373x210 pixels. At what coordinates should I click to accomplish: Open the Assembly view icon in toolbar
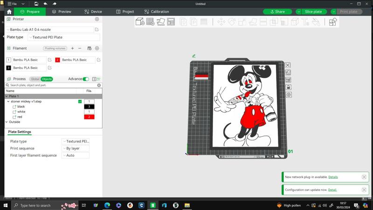[x=332, y=21]
